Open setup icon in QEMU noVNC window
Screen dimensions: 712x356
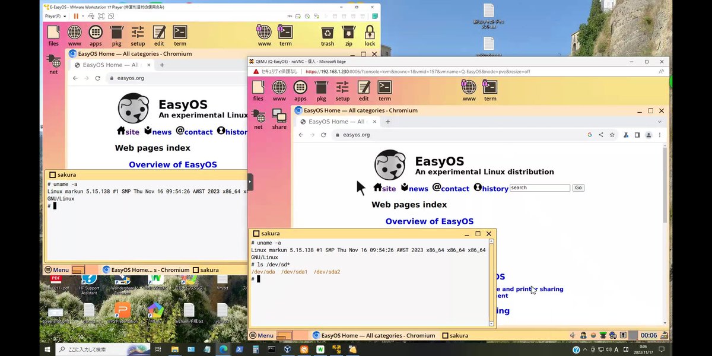(342, 91)
